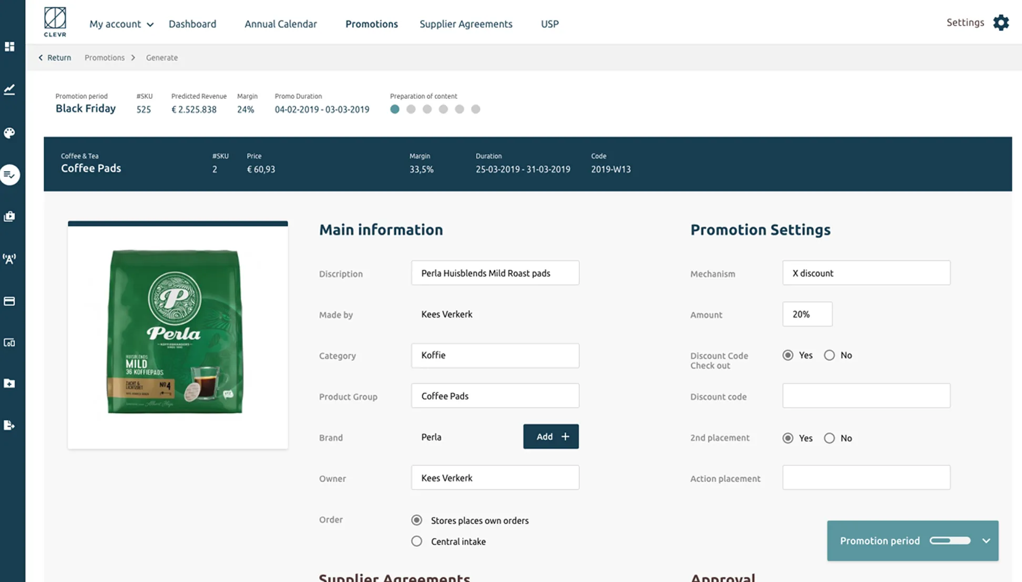
Task: Select Yes for Discount Code Check out
Action: tap(788, 355)
